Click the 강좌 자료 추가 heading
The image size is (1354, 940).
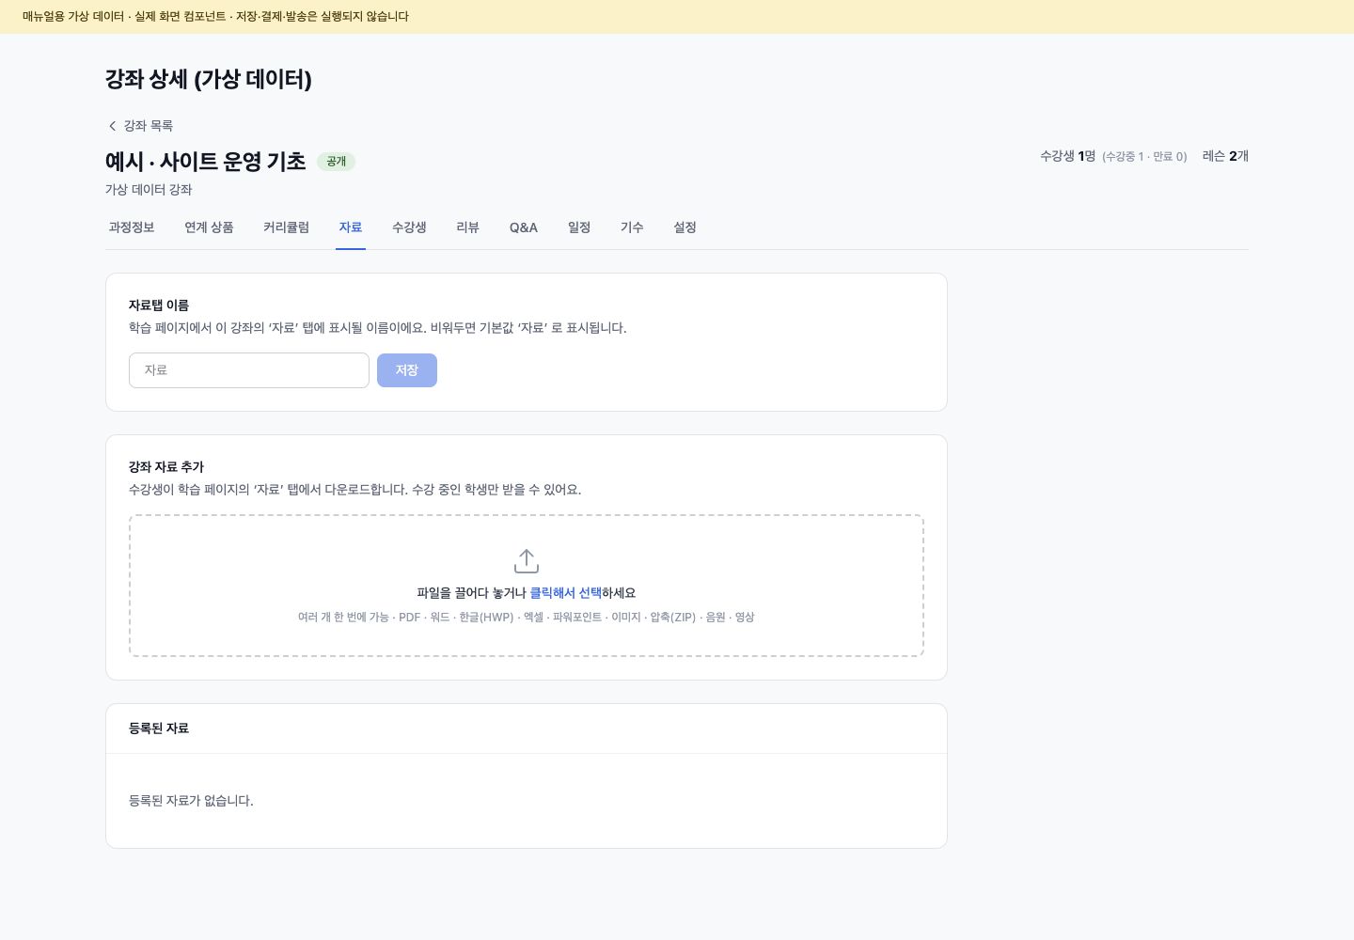coord(166,467)
